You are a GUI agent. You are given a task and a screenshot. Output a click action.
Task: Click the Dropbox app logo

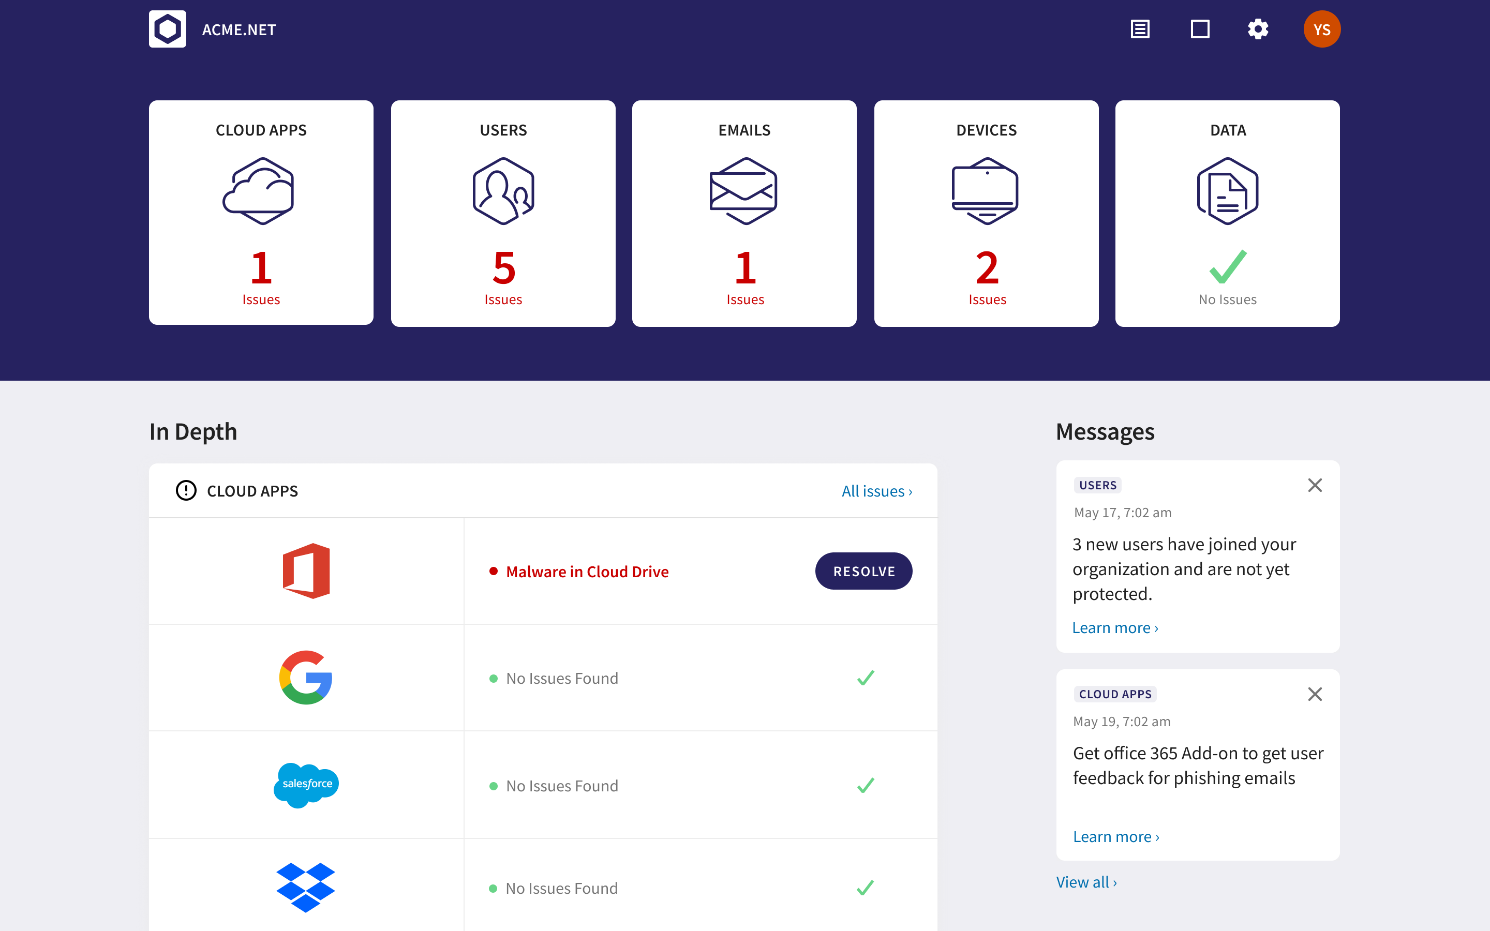306,887
